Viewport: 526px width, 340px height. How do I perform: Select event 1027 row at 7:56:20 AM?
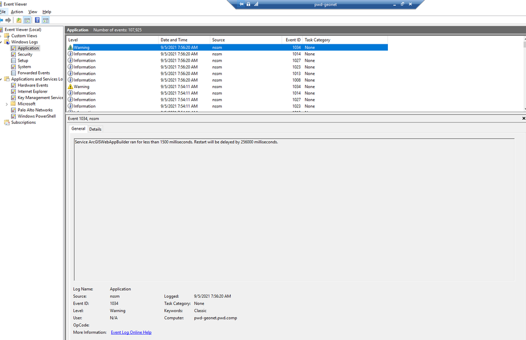point(228,61)
